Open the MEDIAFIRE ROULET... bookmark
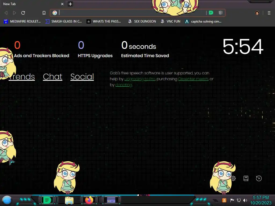The image size is (275, 206). pyautogui.click(x=22, y=21)
